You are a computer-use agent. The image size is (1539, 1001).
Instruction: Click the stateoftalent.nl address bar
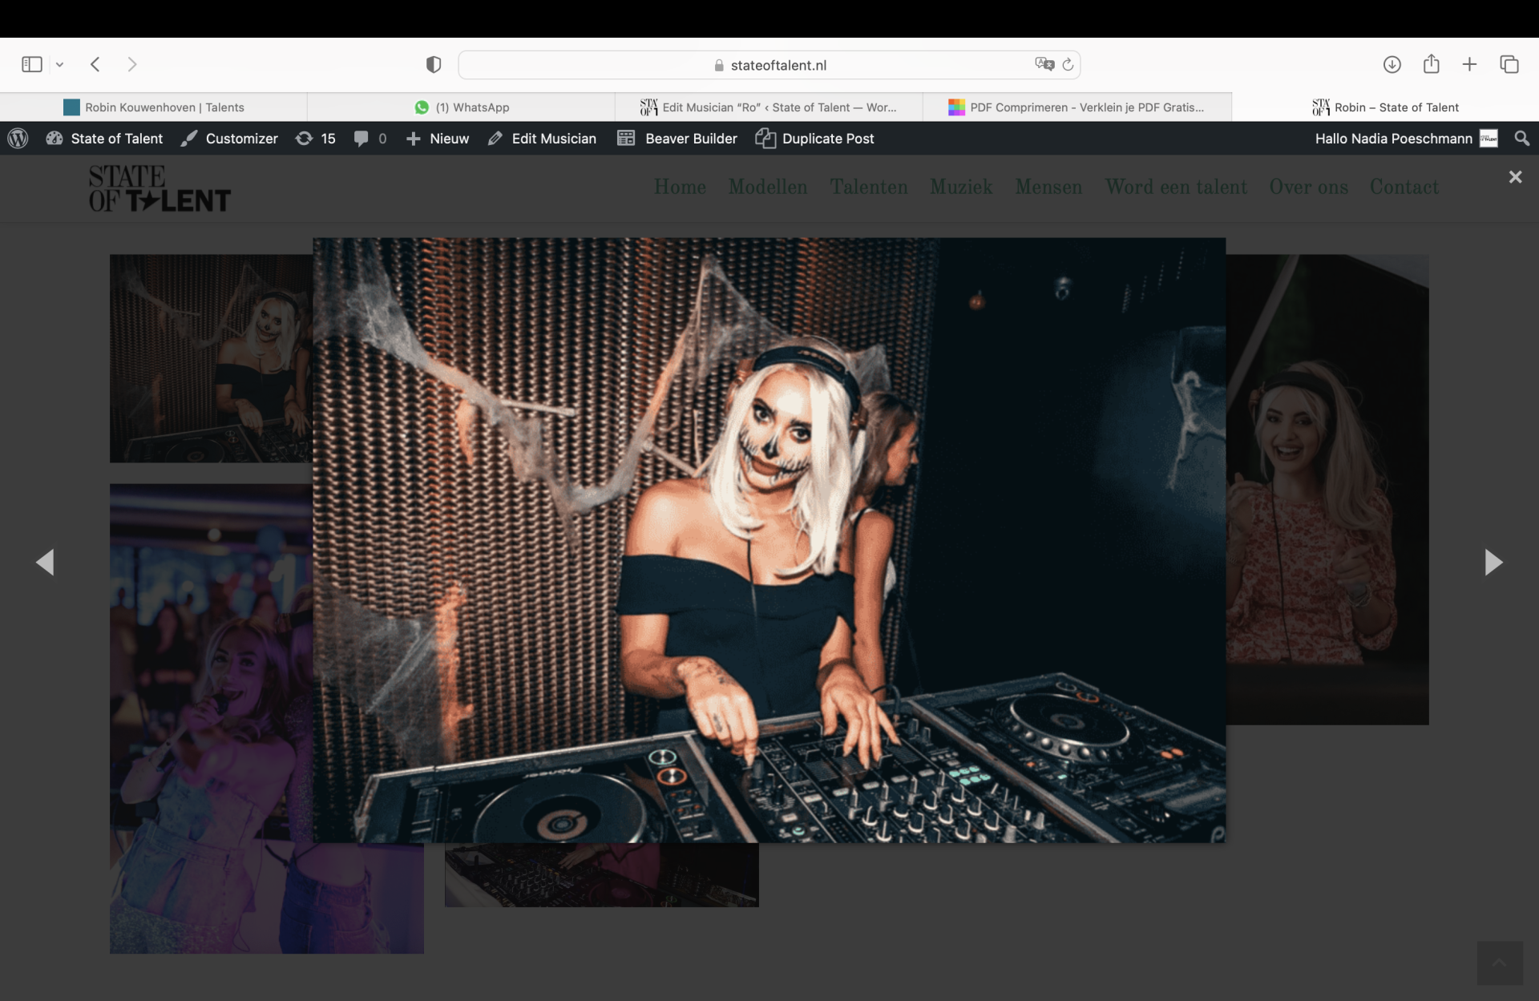(769, 65)
